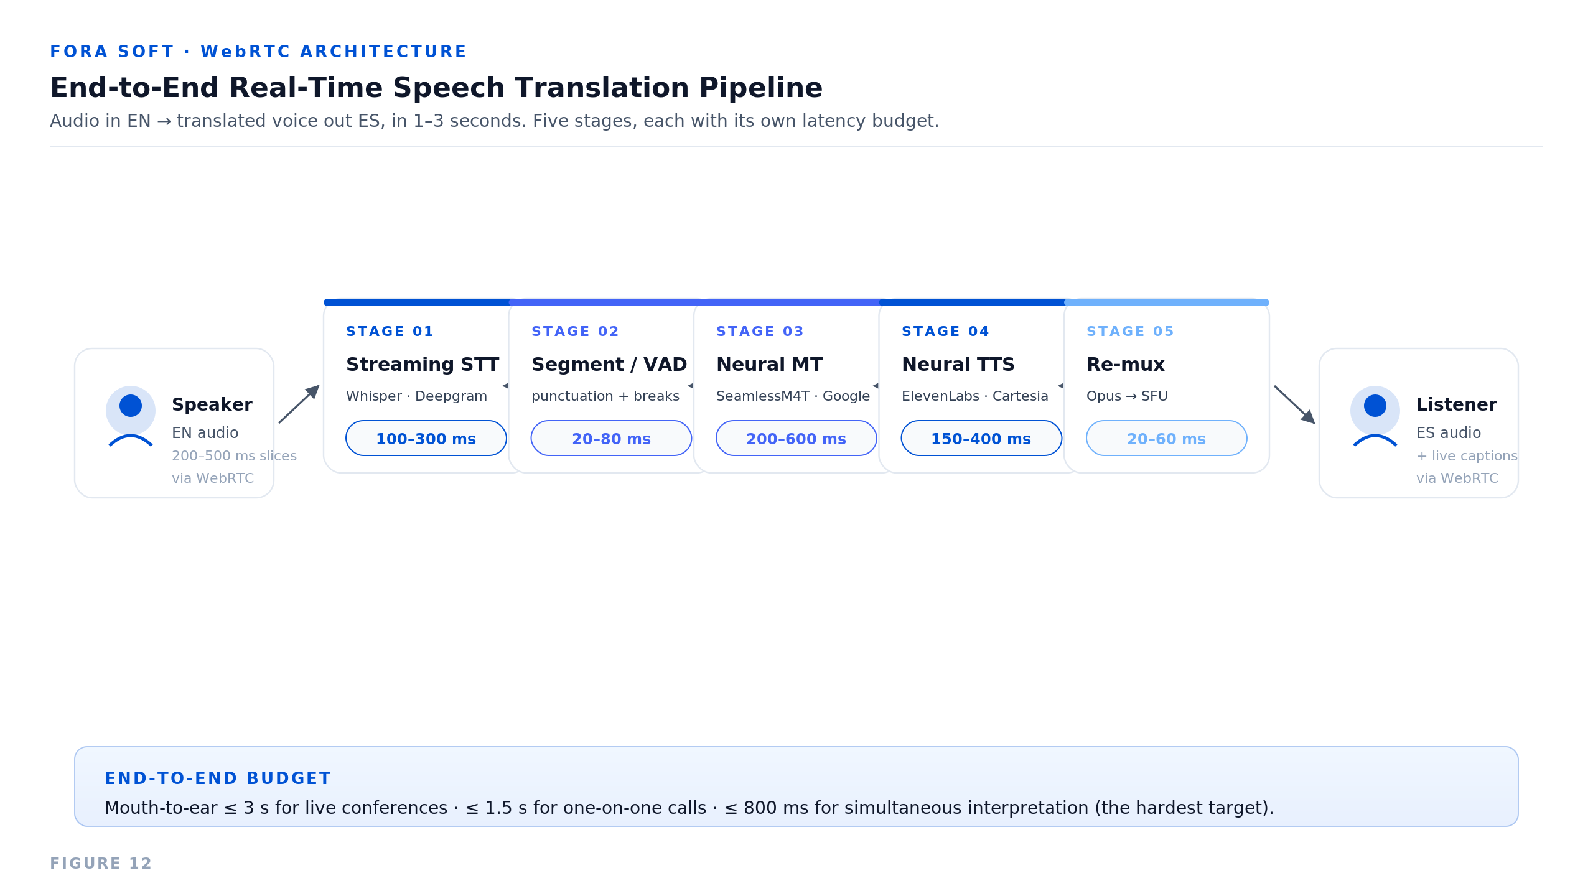
Task: Click via WebRTC under Speaker
Action: click(x=213, y=478)
